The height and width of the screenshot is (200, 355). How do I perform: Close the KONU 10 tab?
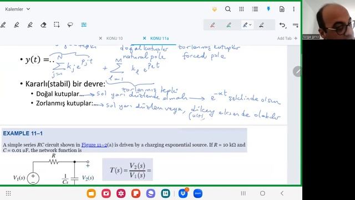(x=100, y=38)
